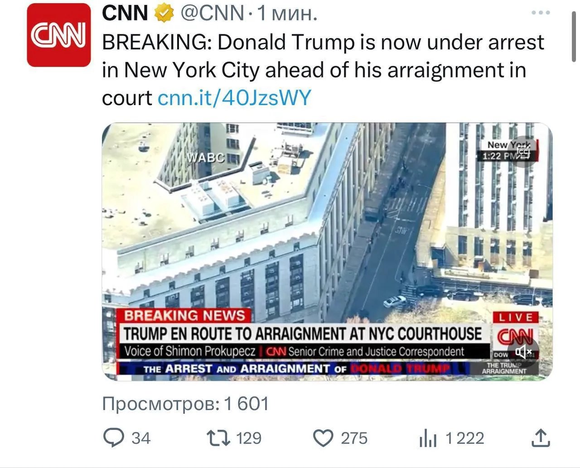The width and height of the screenshot is (580, 468).
Task: Open the cnn.it/40JzsWY link
Action: pyautogui.click(x=234, y=98)
